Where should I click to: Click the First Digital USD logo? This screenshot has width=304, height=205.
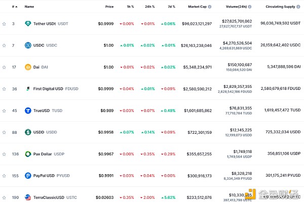28,89
